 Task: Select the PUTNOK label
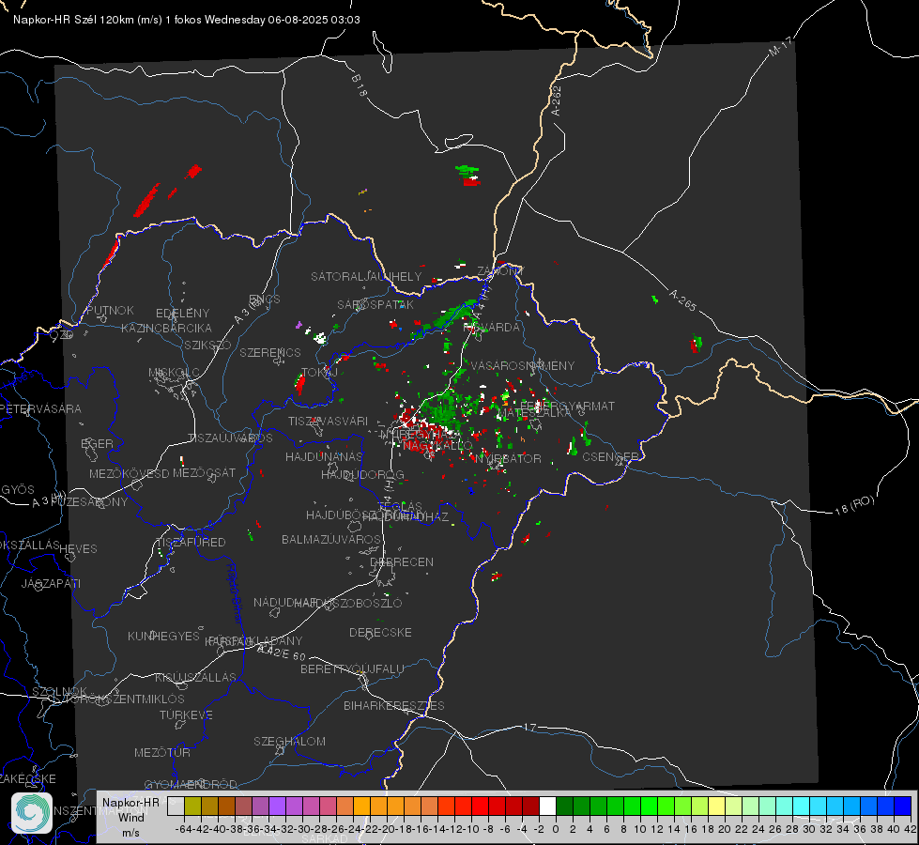[110, 310]
